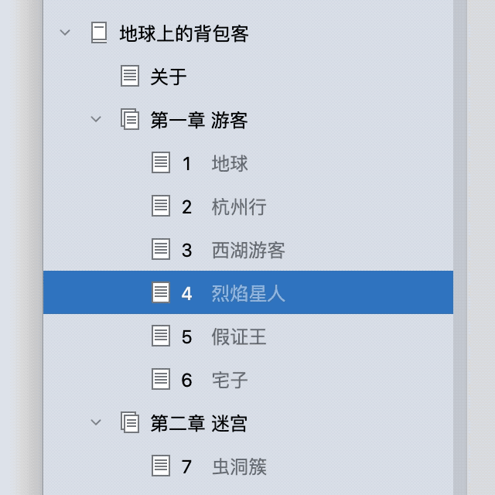Open the sheet titled 地球
Viewport: 495px width, 495px height.
(230, 163)
